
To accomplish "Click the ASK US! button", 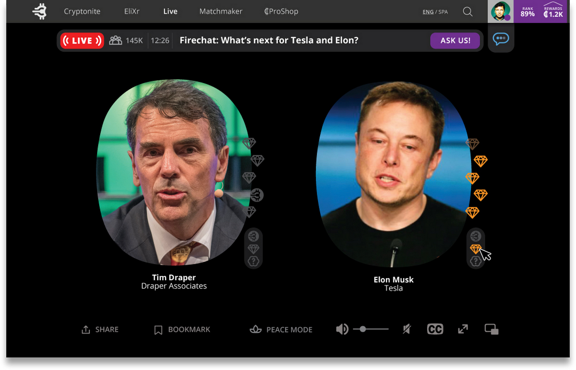I will [455, 41].
